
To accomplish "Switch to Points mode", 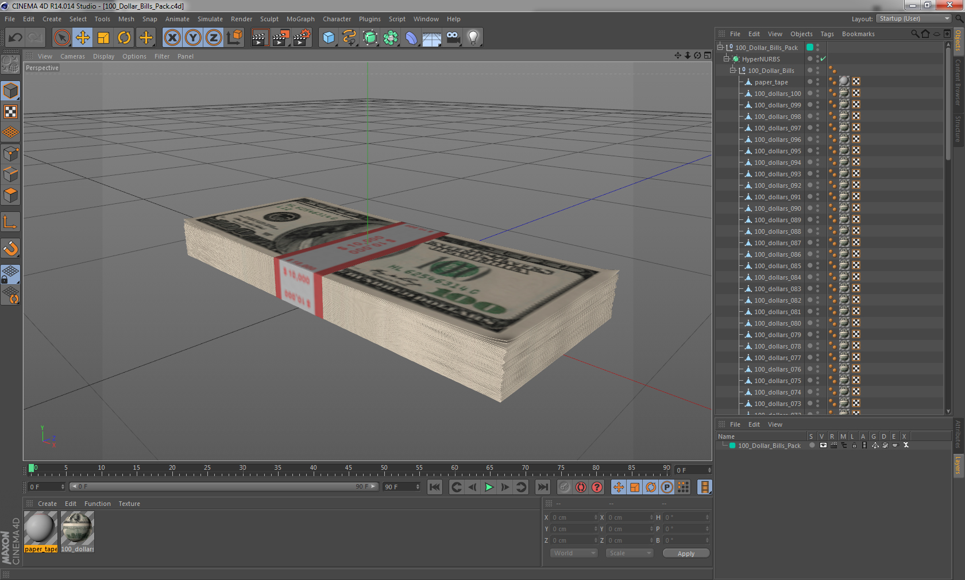I will [x=10, y=154].
